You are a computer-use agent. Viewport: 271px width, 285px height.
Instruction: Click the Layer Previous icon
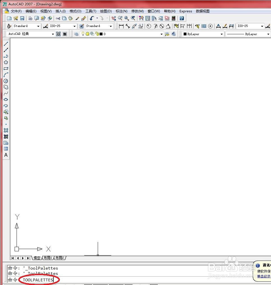(x=174, y=34)
